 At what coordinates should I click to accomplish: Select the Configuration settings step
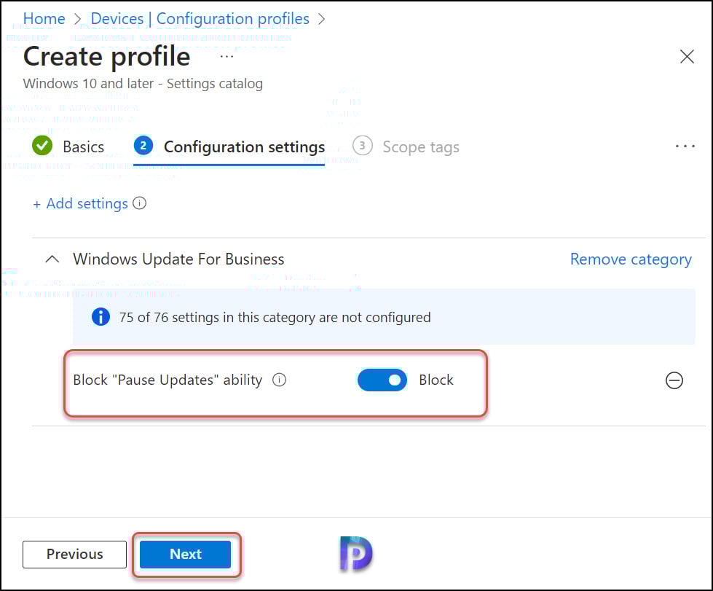tap(229, 146)
